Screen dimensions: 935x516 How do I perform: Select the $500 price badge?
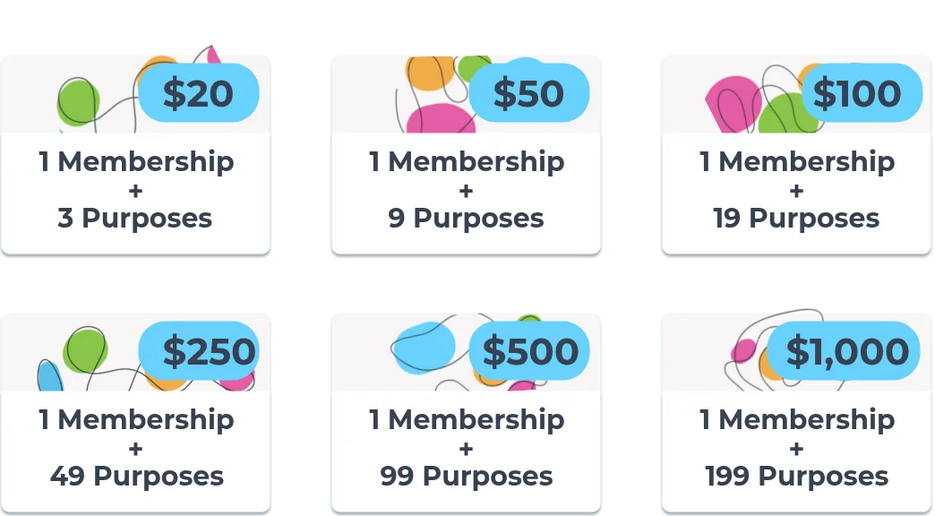[530, 351]
